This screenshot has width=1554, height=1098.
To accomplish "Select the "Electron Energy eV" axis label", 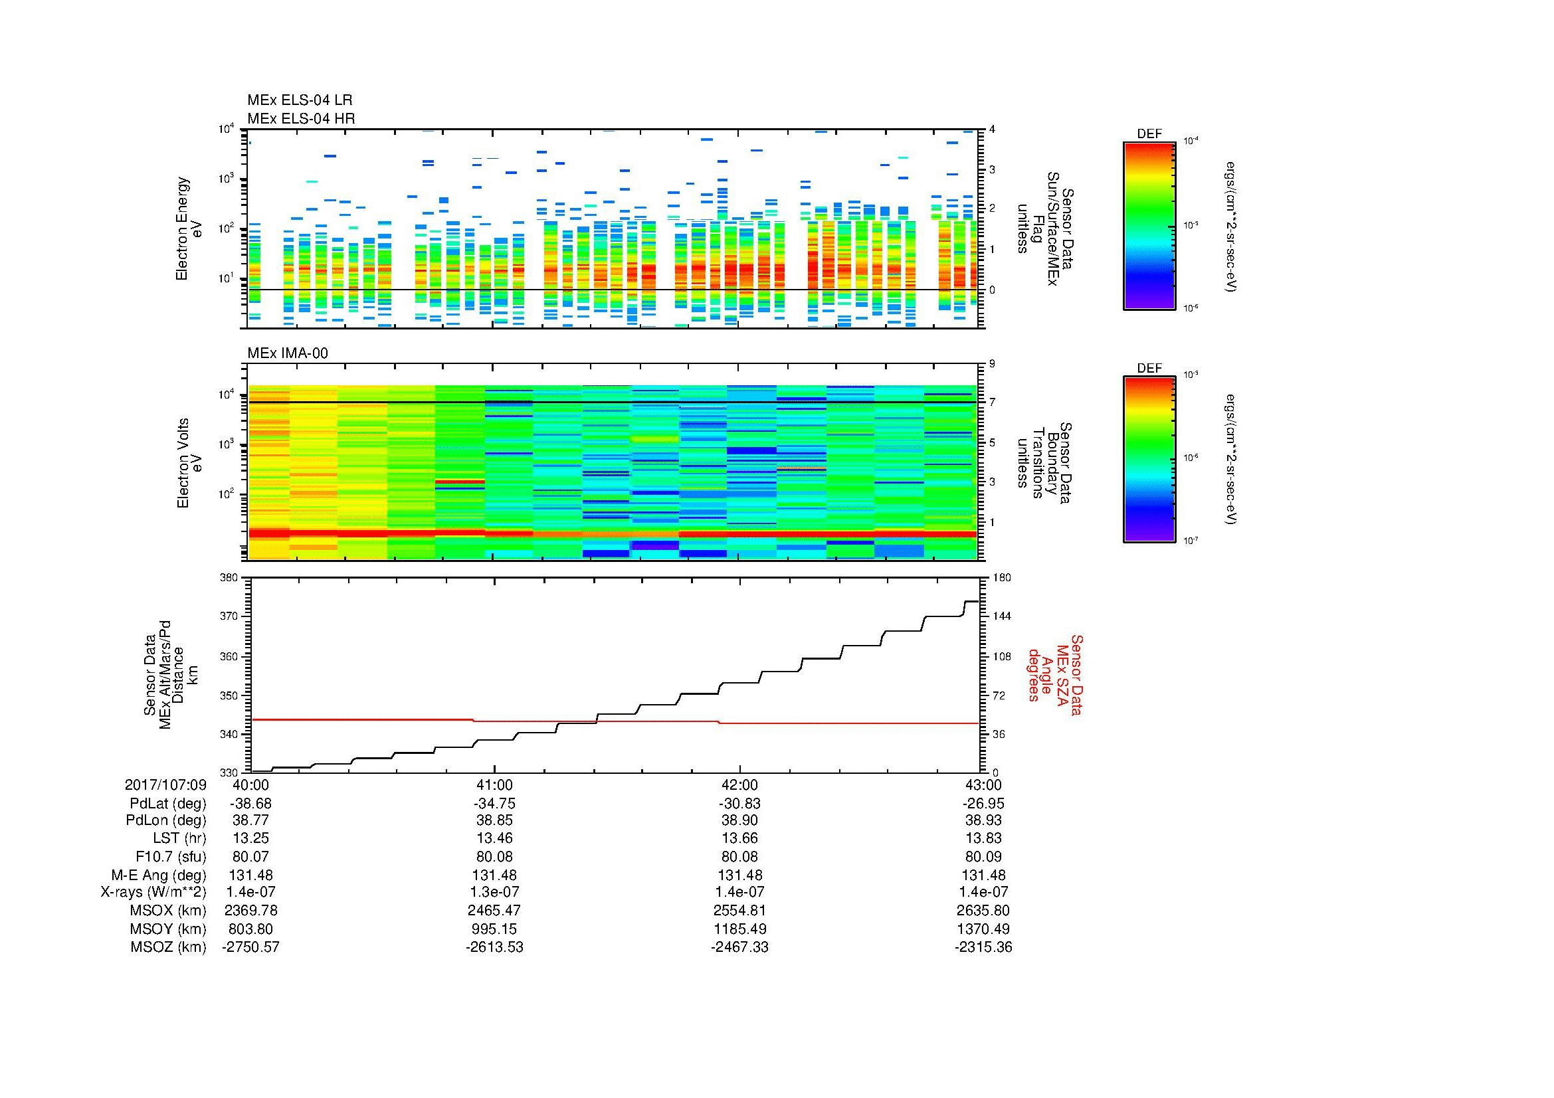I will 189,229.
